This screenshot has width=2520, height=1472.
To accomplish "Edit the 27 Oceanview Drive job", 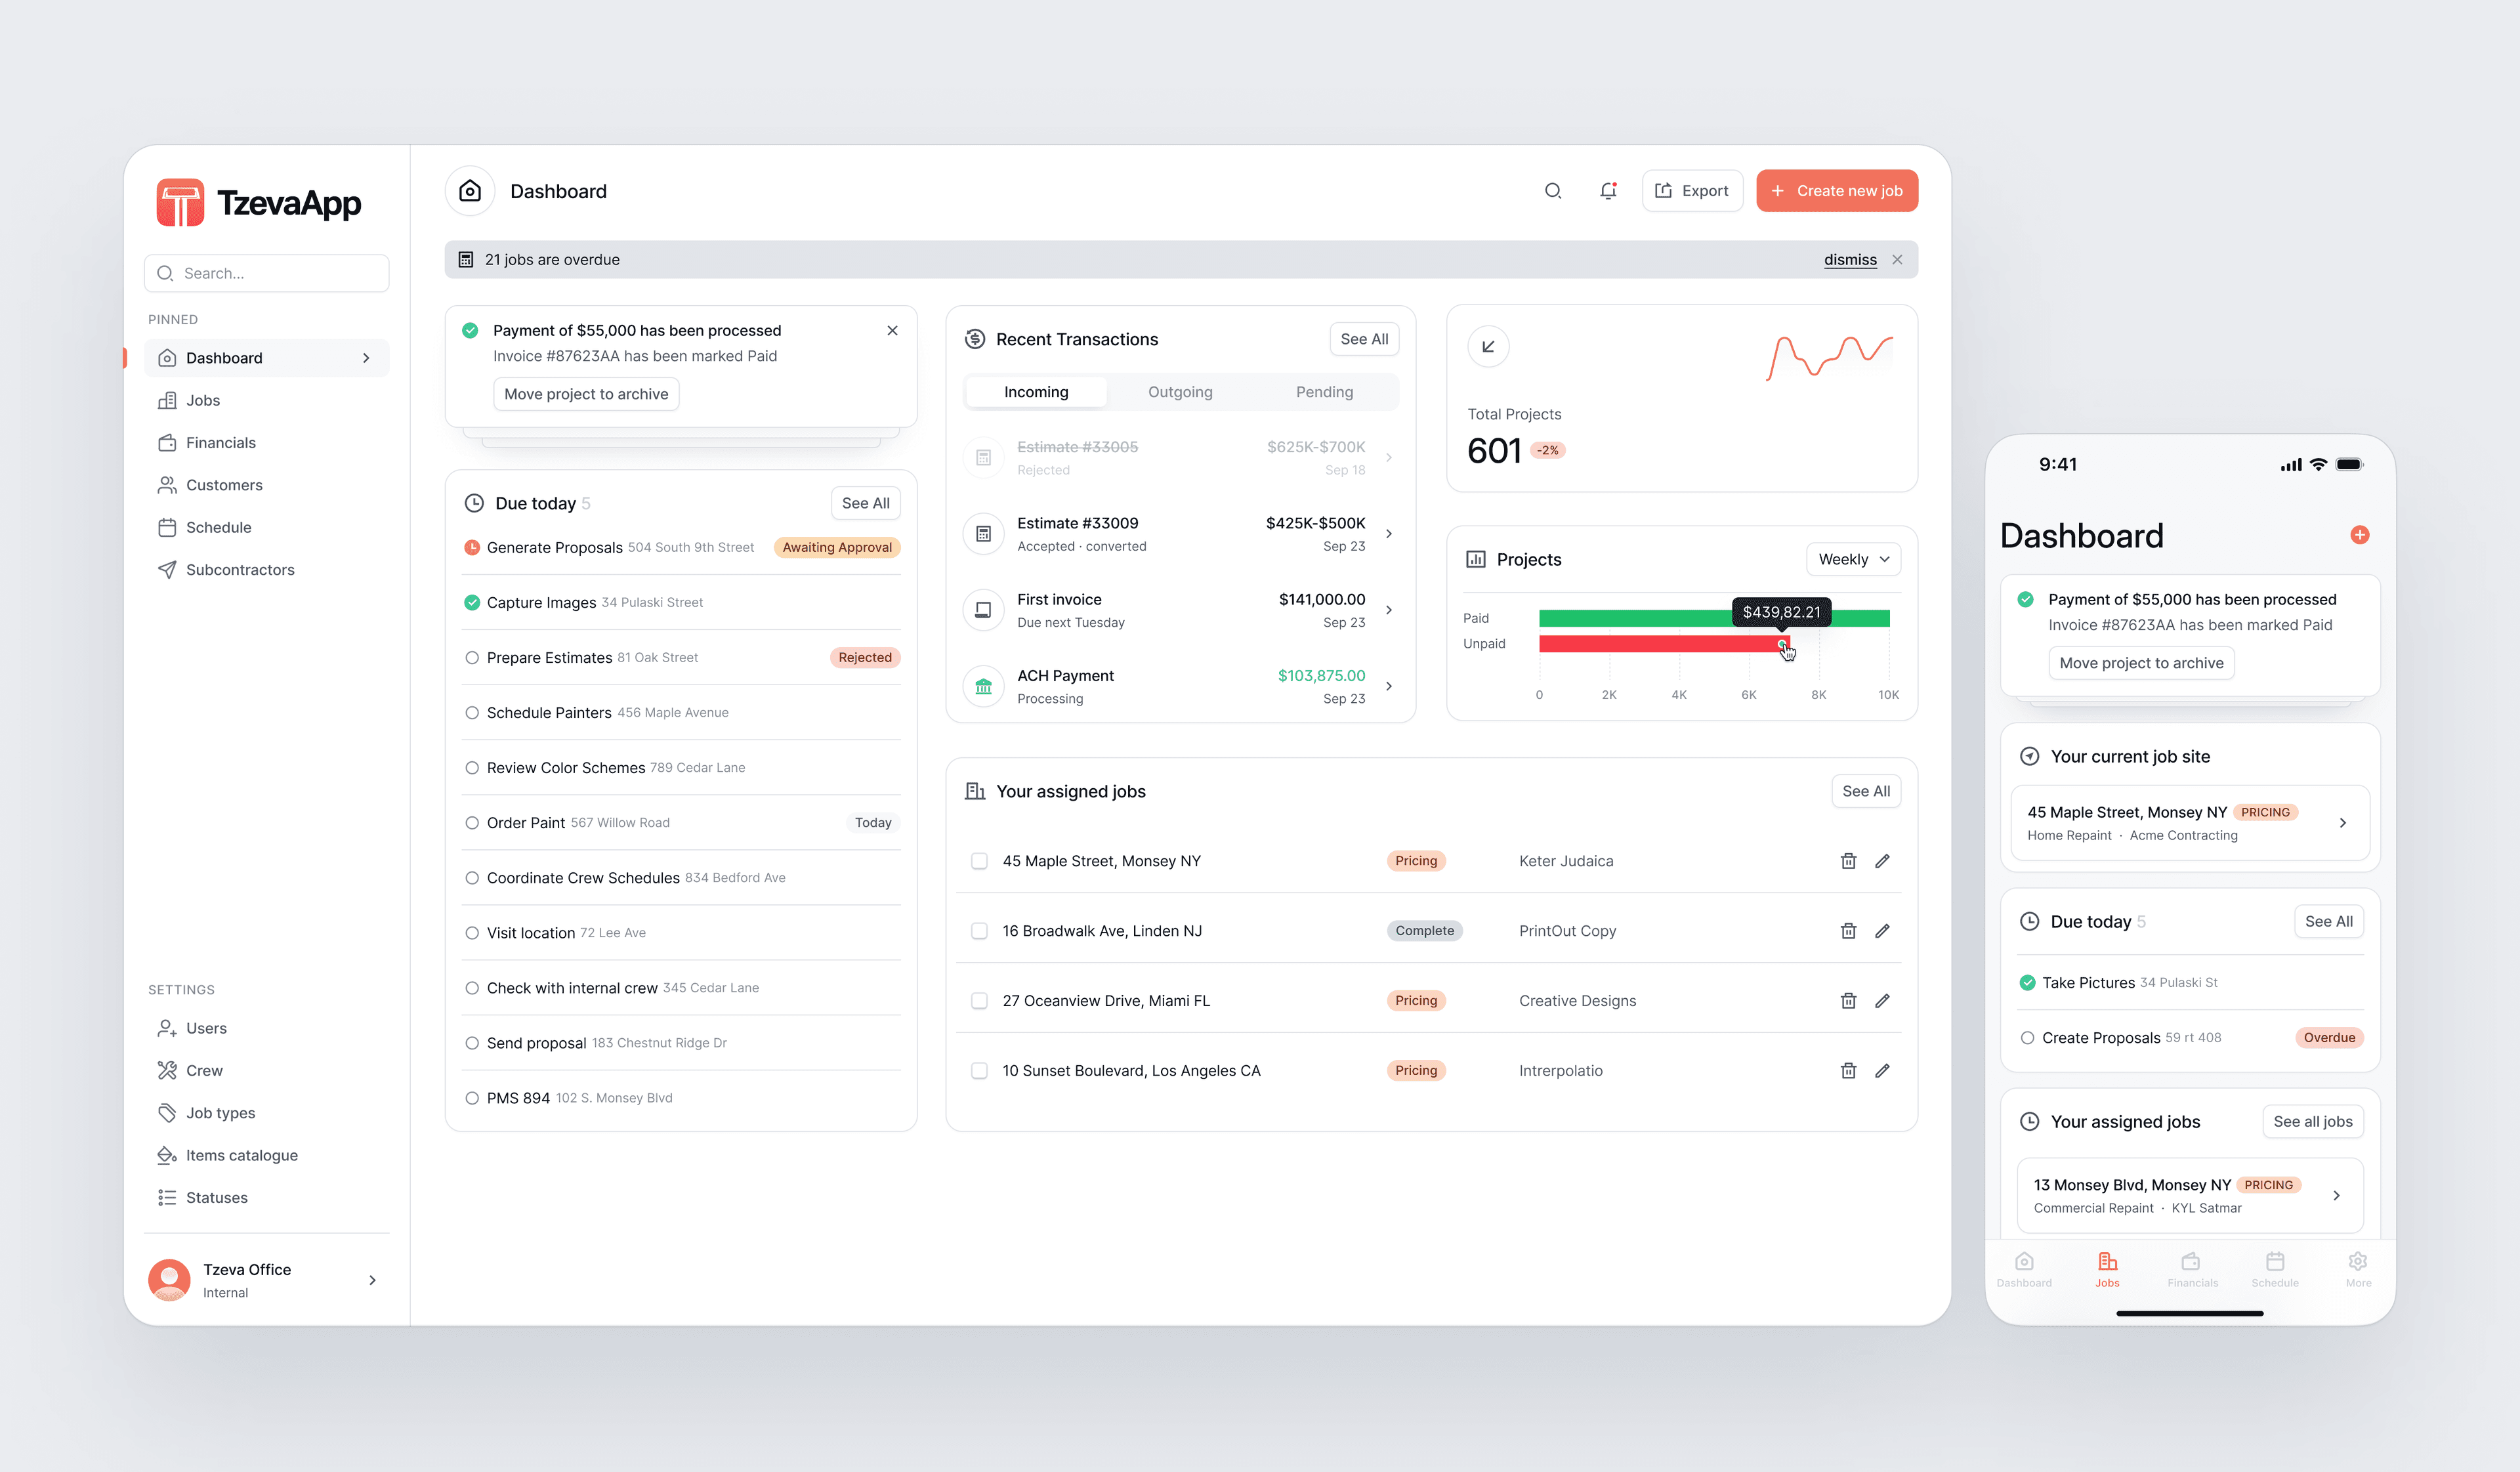I will click(x=1882, y=1001).
